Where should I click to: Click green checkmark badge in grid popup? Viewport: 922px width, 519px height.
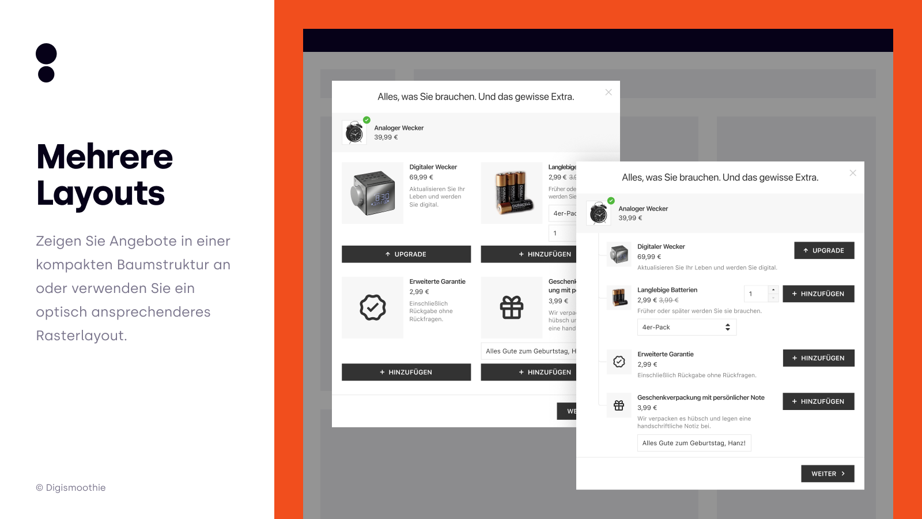pos(366,120)
